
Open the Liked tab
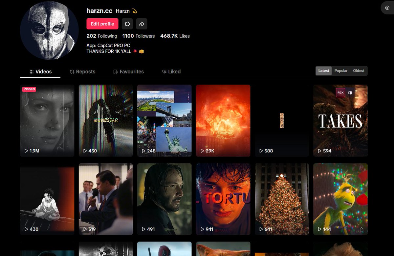(171, 71)
